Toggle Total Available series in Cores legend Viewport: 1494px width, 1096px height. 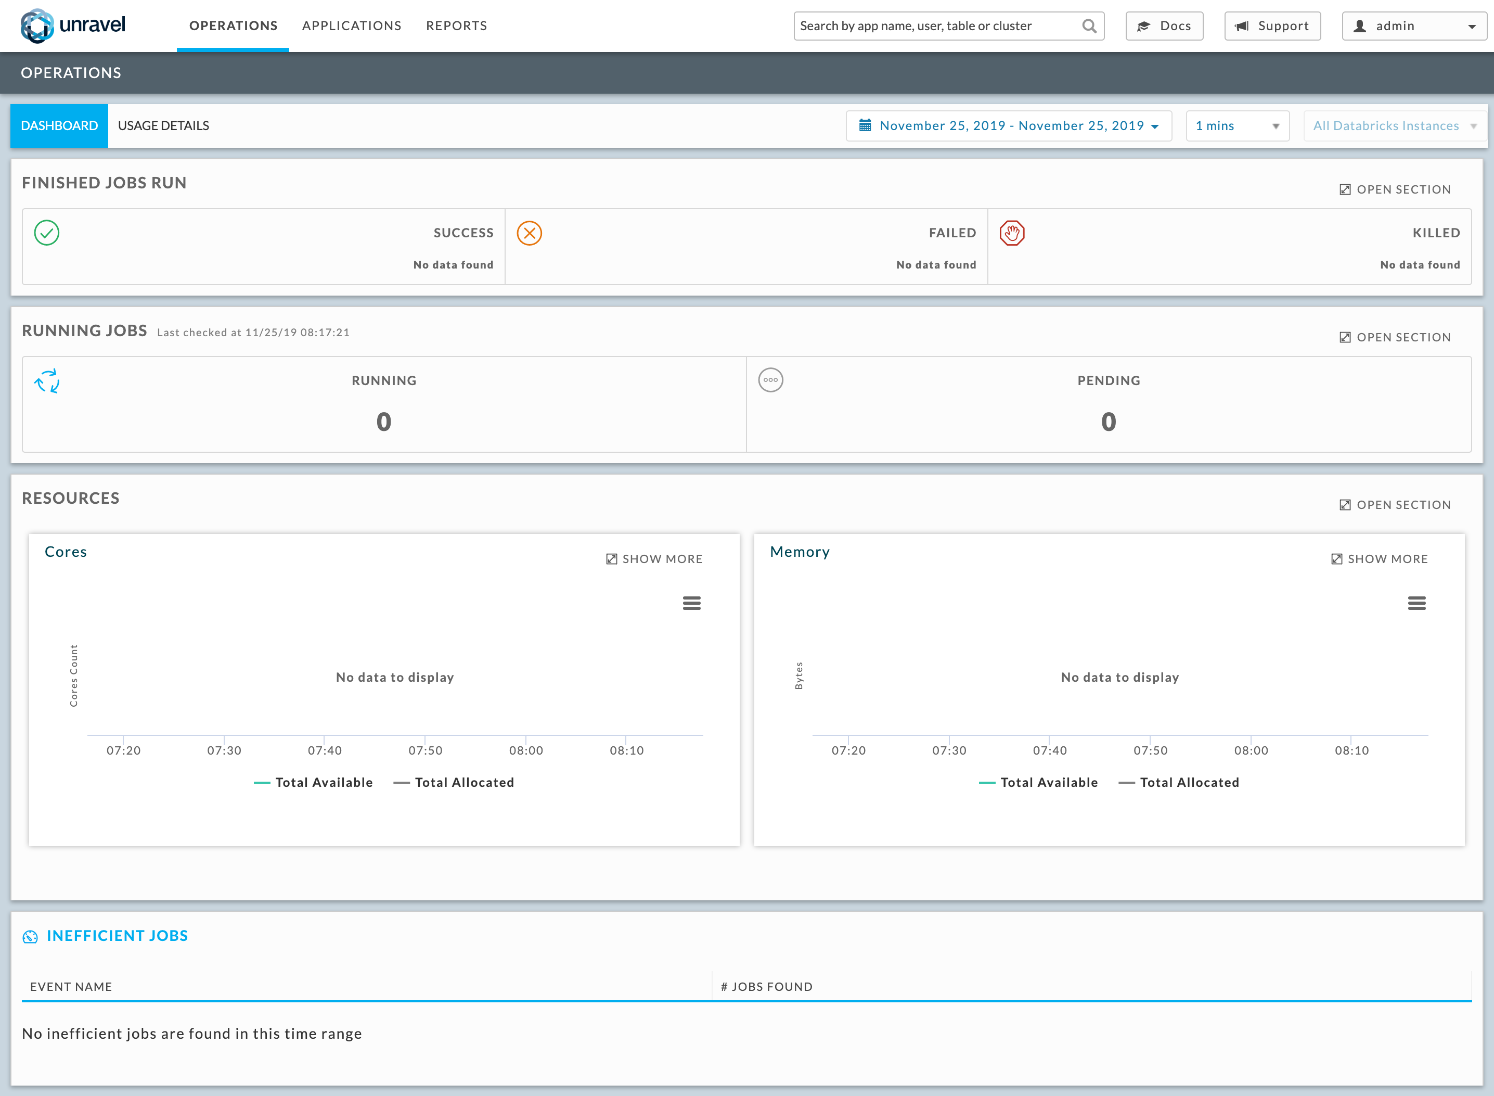(313, 783)
